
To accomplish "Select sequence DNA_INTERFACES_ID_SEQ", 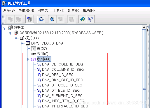I will pos(65,106).
